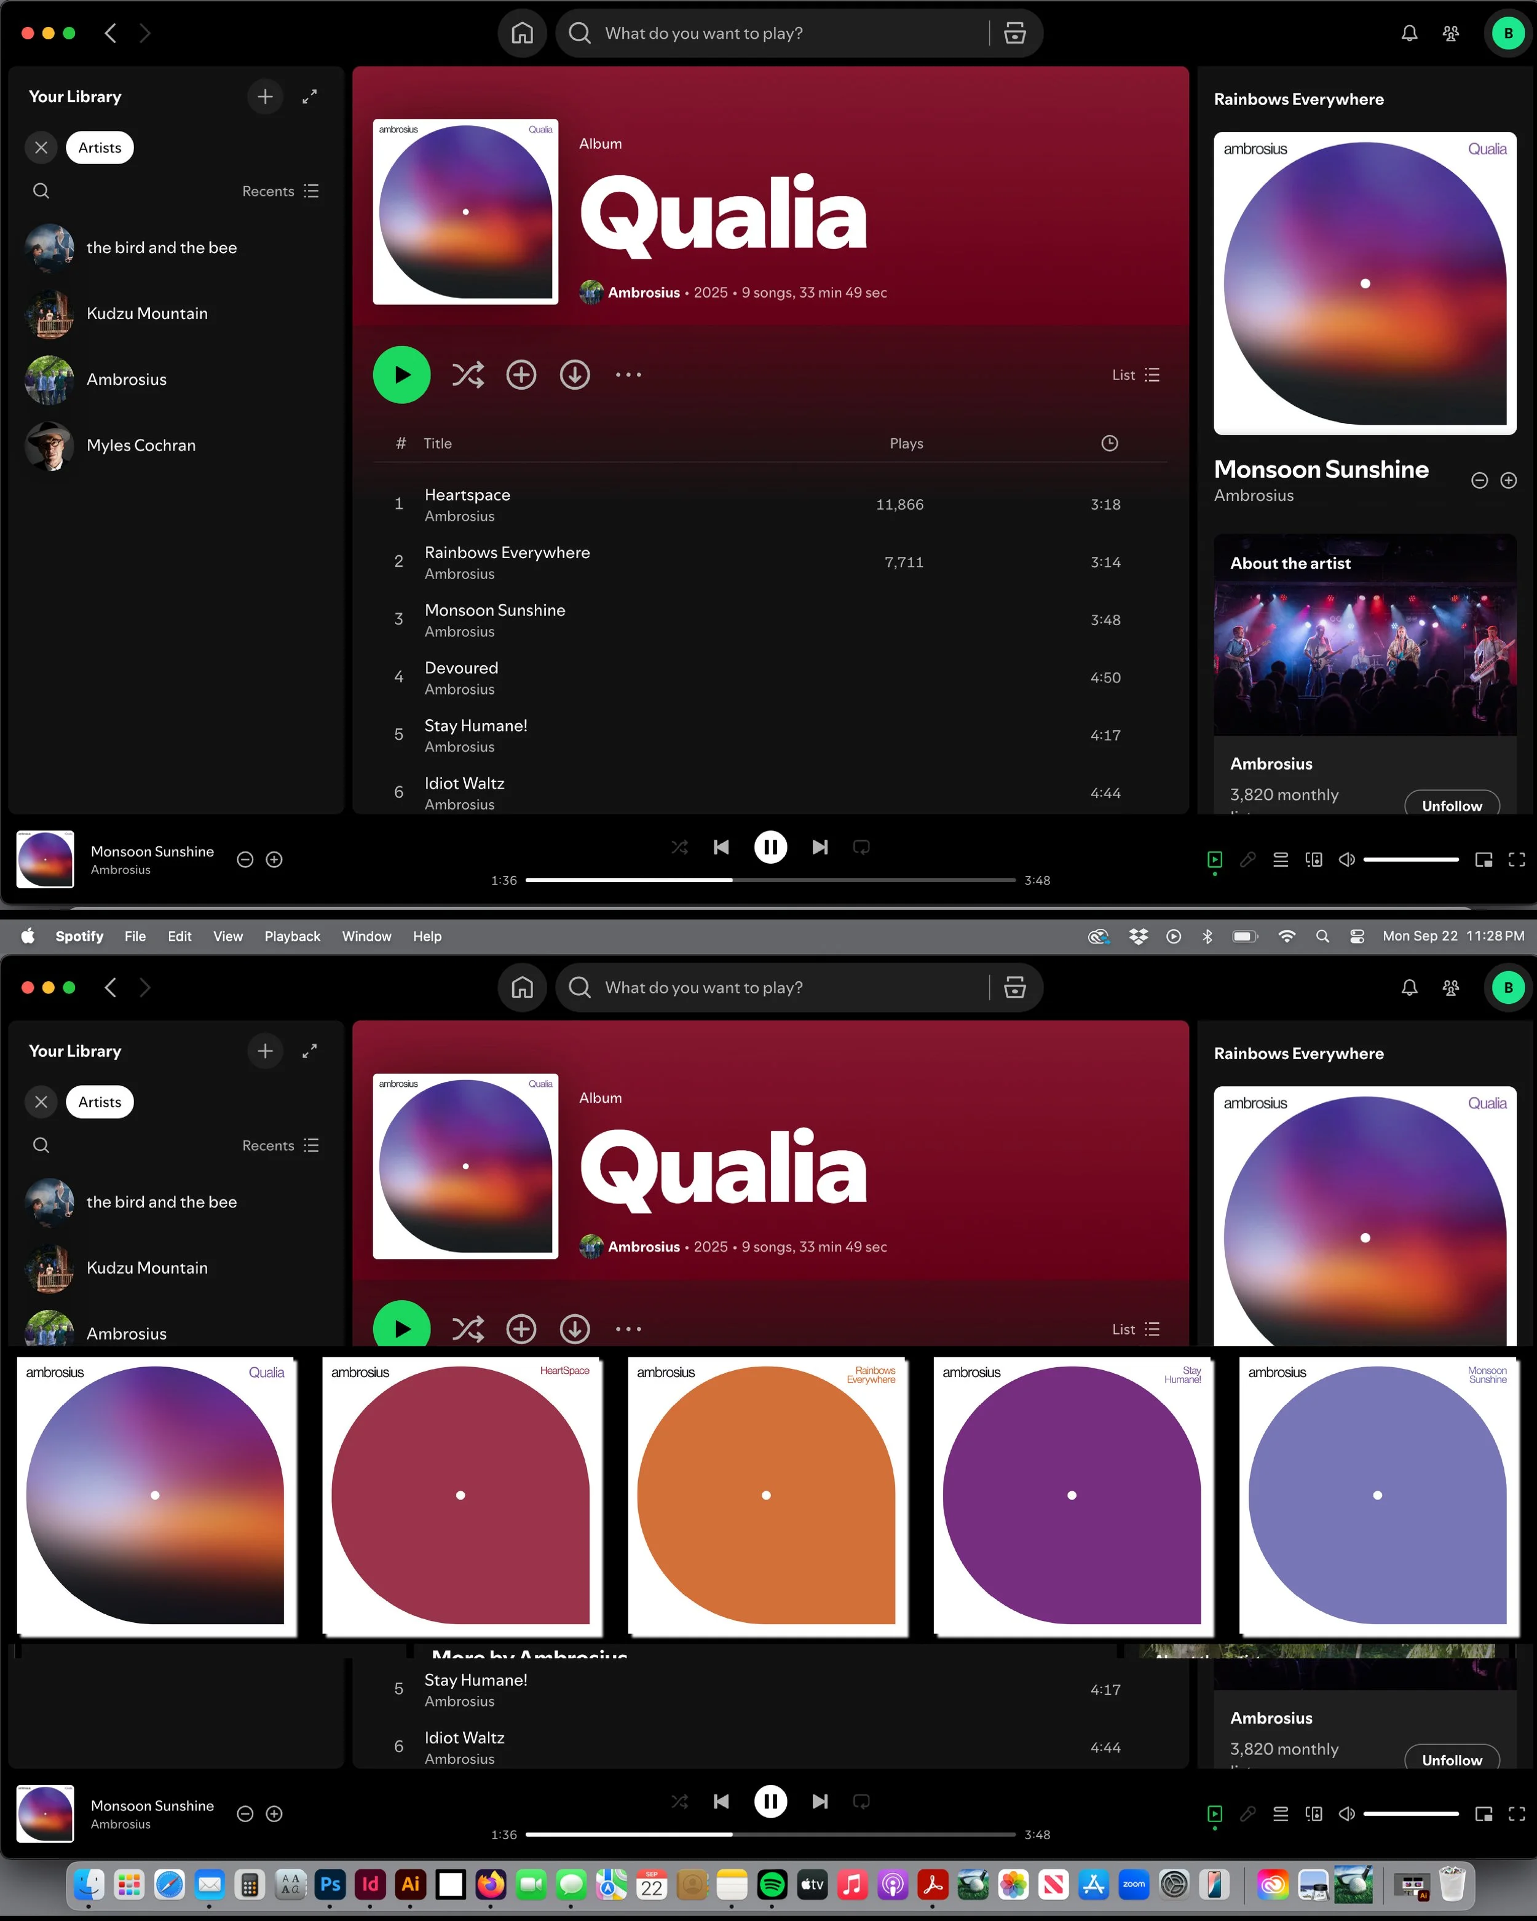The image size is (1537, 1921).
Task: Toggle repeat in upper window player bar
Action: (x=861, y=847)
